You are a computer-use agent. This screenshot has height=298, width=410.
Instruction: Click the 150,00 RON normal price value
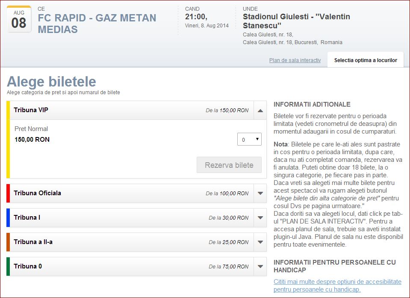(x=32, y=140)
